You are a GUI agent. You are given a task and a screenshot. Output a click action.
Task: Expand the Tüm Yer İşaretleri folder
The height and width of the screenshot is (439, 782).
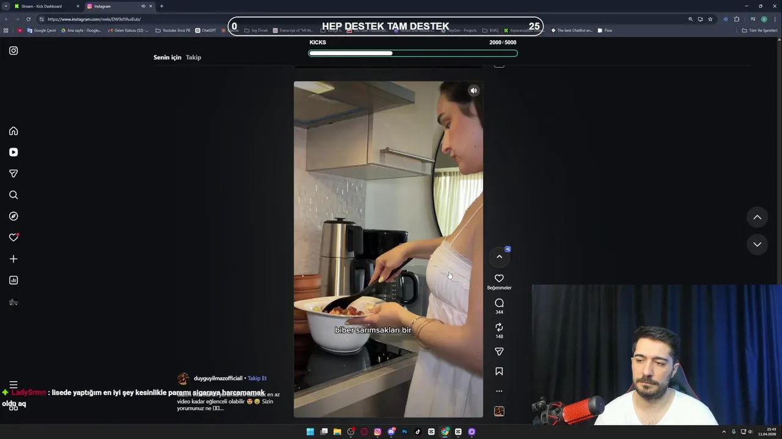[x=759, y=30]
